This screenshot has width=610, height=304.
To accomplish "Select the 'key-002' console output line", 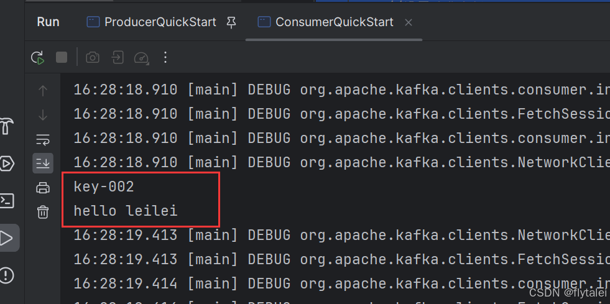I will (104, 187).
